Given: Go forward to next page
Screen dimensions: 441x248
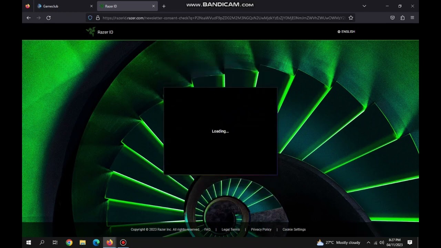Looking at the screenshot, I should point(39,18).
